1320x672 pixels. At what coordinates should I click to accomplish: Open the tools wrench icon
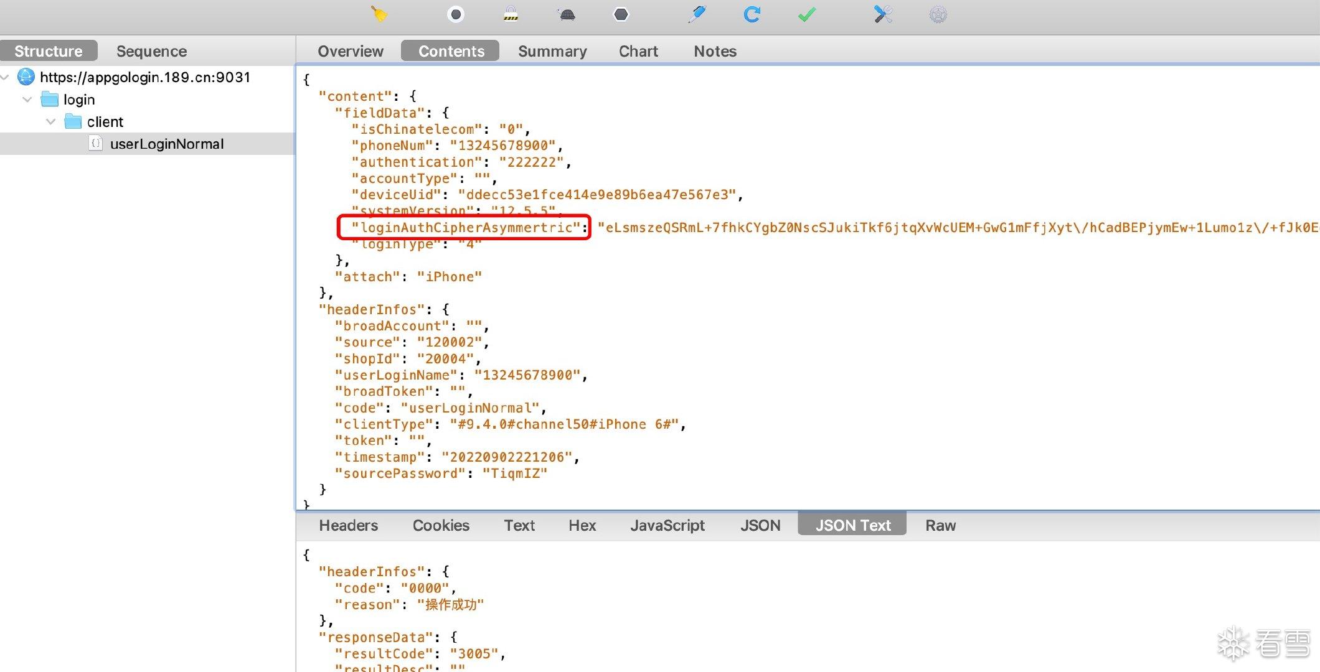(883, 14)
